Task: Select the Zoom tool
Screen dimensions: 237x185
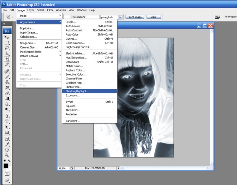Action: tap(7, 155)
